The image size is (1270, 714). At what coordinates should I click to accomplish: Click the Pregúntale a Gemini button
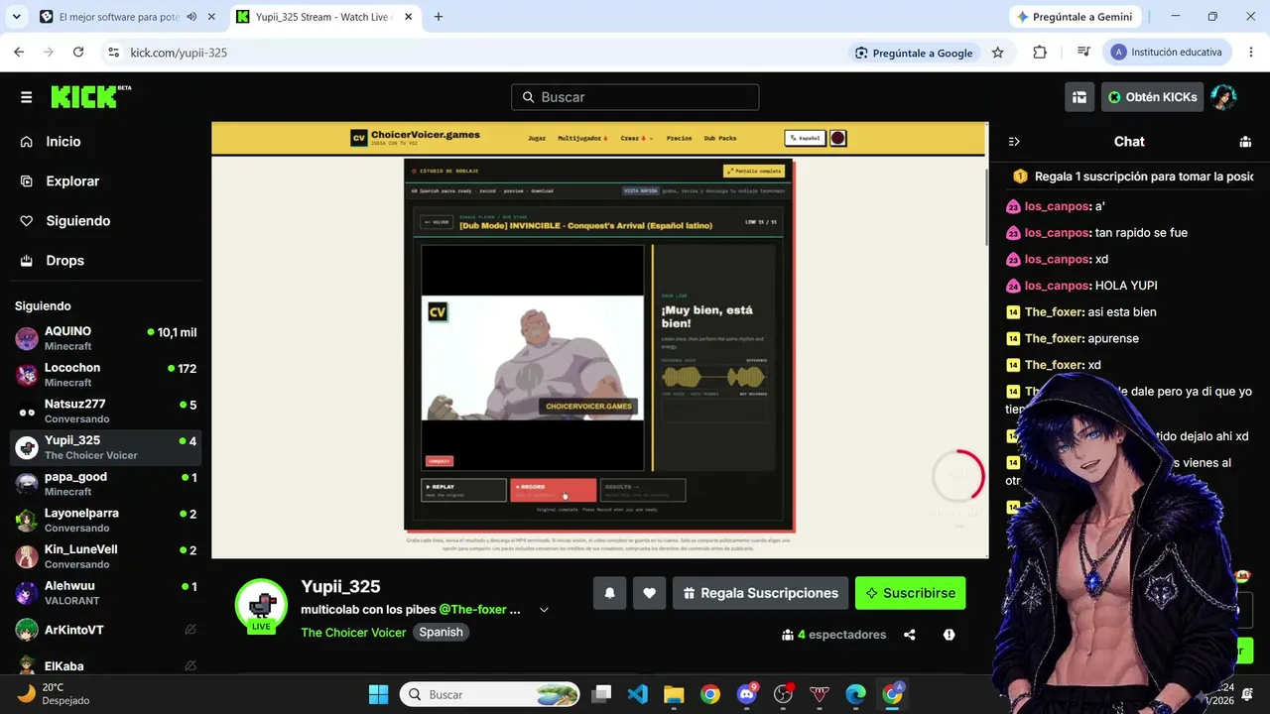click(x=1074, y=17)
